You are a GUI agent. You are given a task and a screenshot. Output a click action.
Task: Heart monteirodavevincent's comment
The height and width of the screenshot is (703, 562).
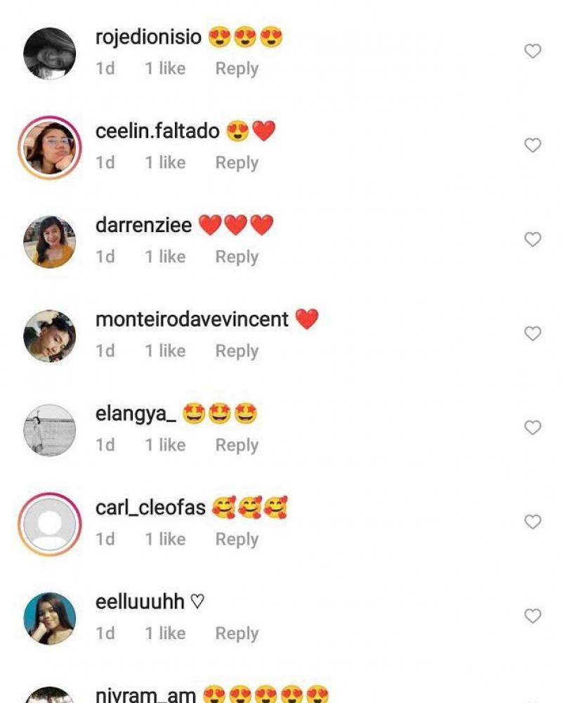coord(533,333)
